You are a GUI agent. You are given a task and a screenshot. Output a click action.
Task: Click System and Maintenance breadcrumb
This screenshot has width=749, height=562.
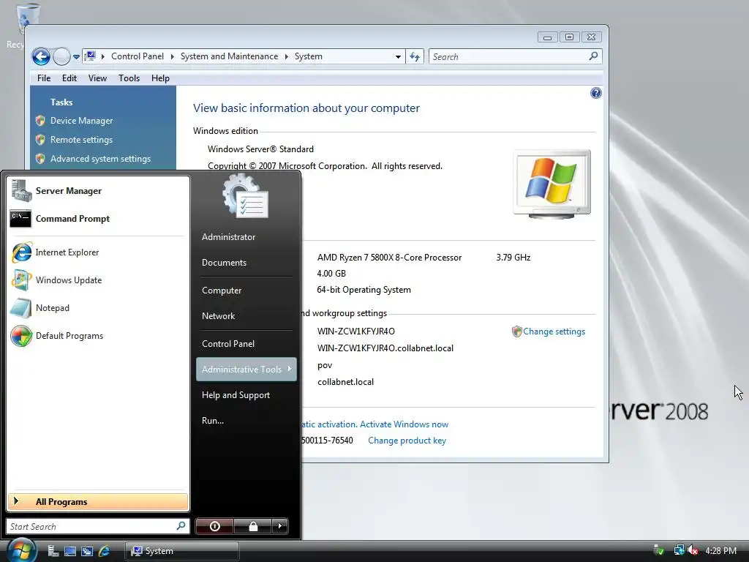(x=229, y=56)
